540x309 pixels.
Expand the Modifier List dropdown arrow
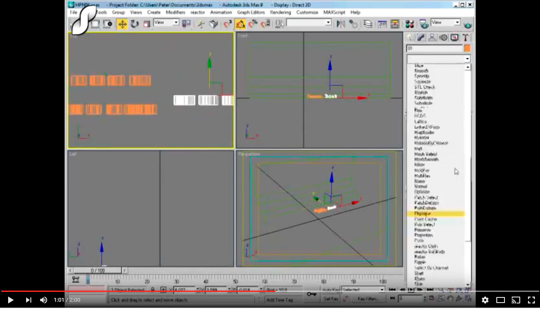467,59
